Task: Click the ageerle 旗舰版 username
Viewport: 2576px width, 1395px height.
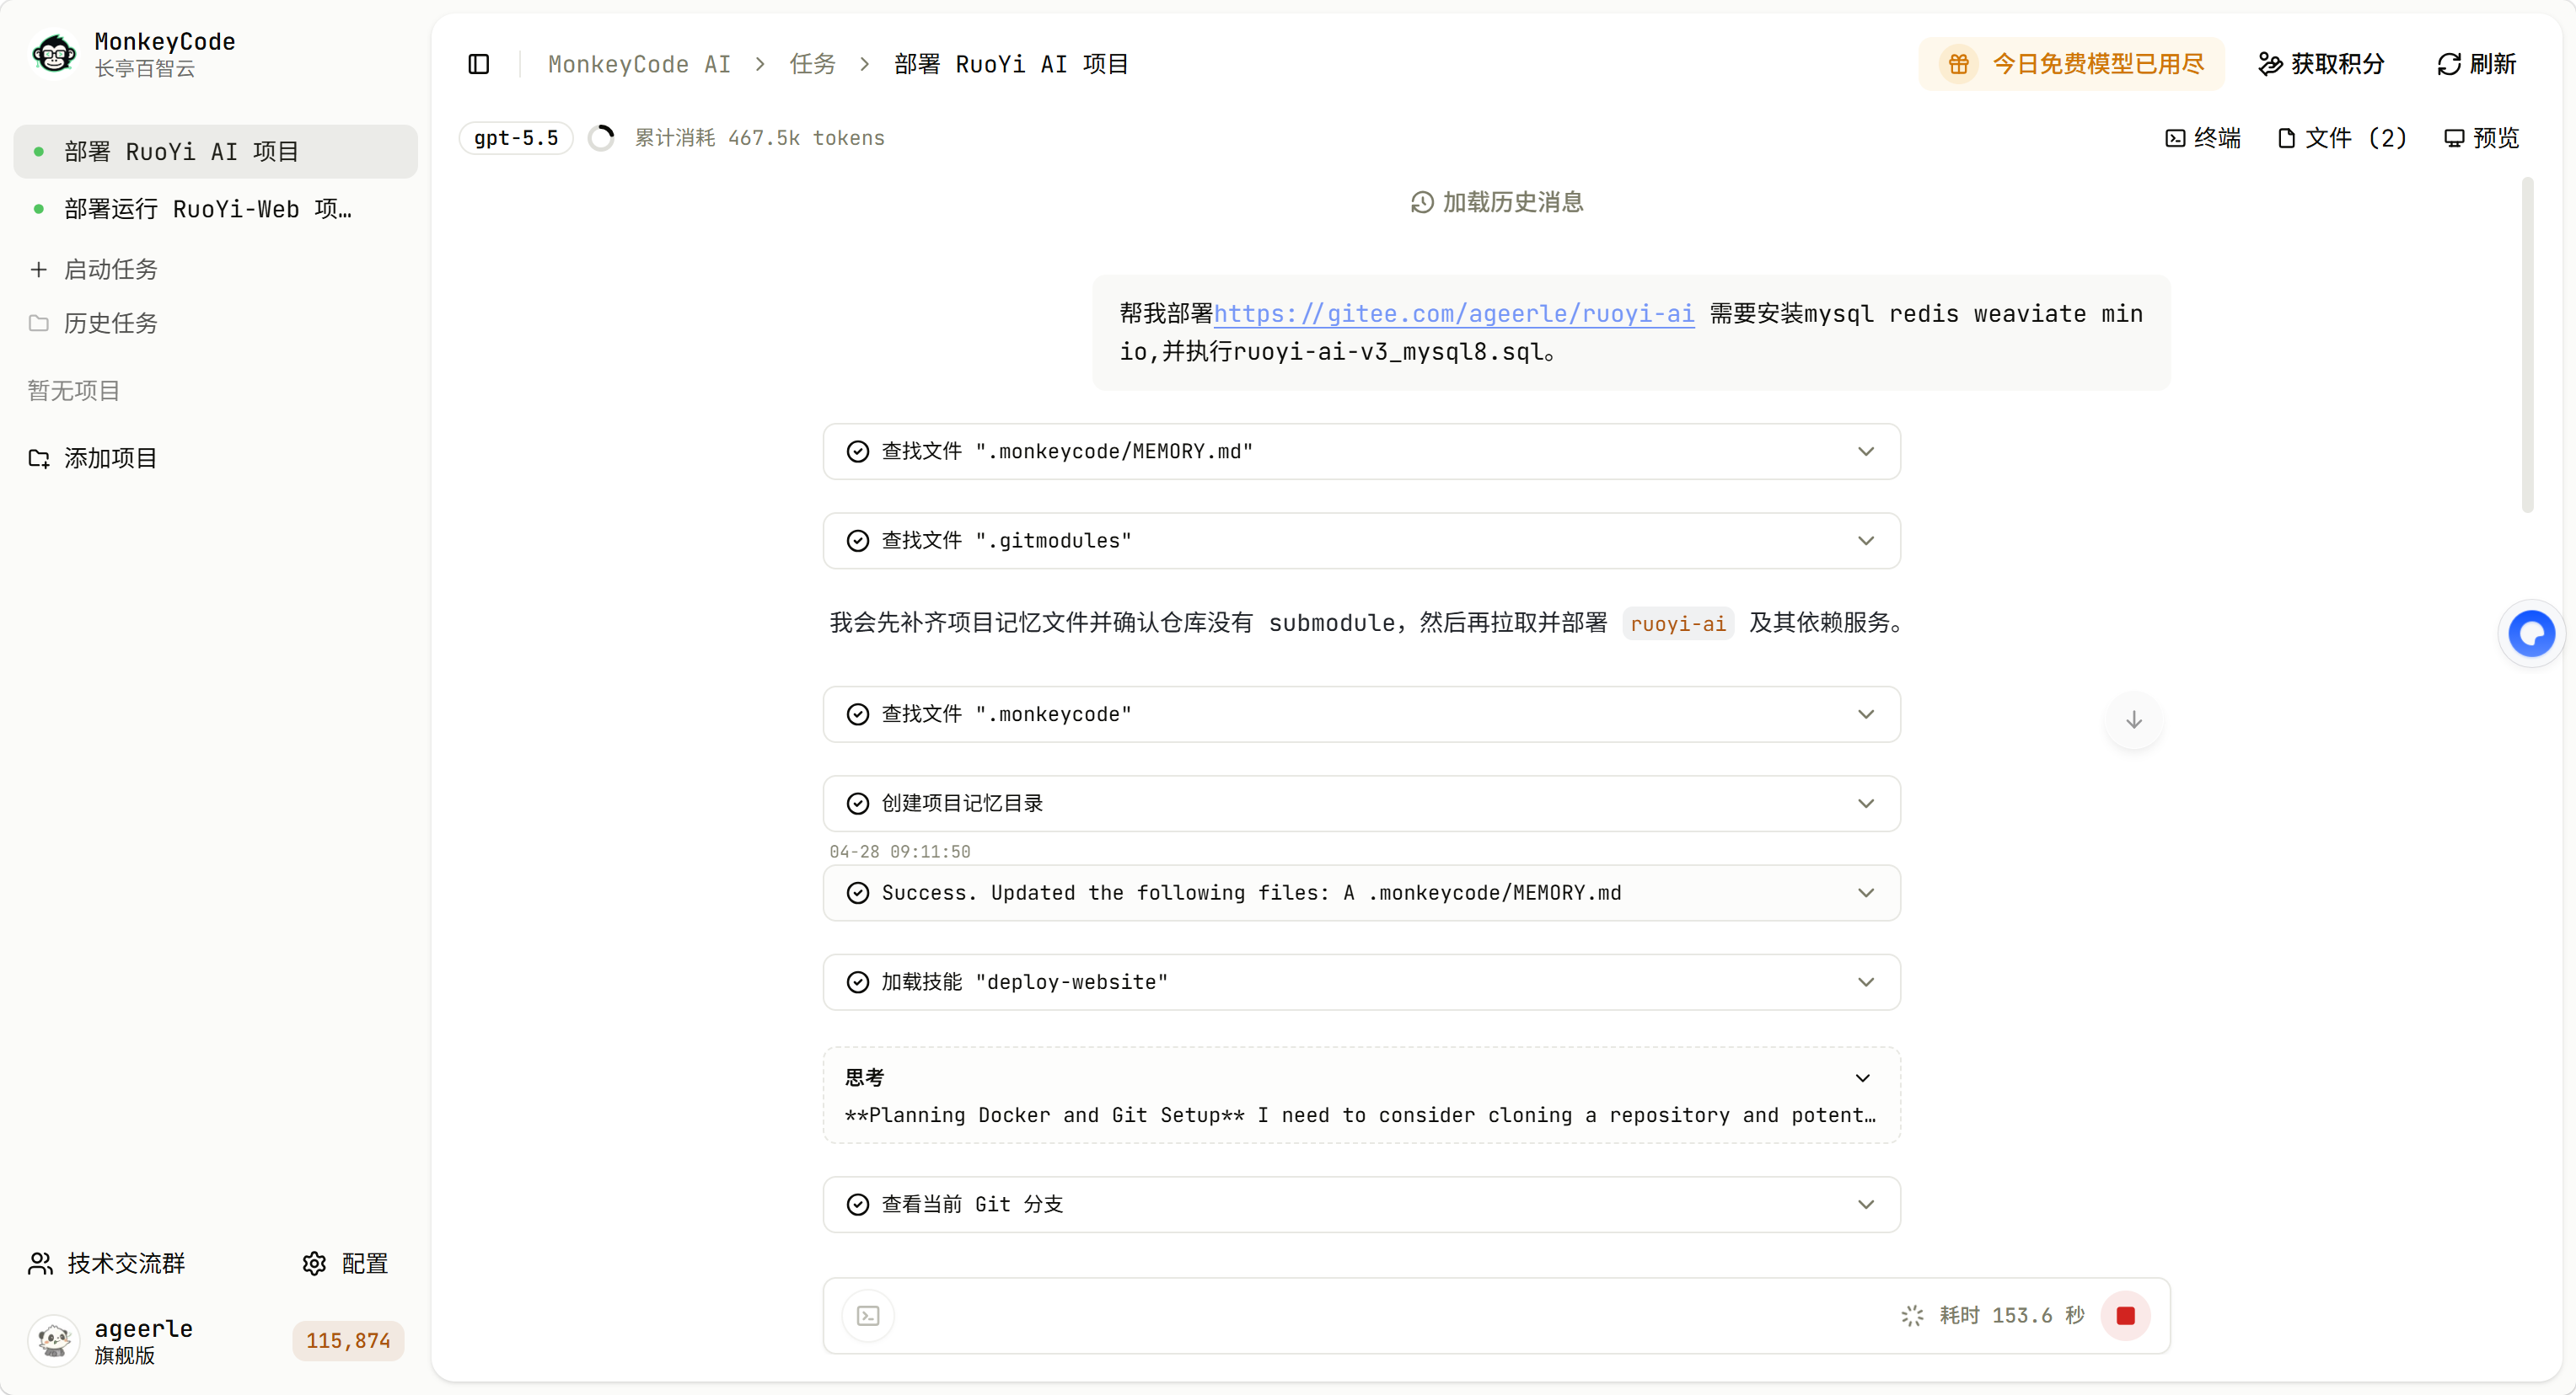Action: pyautogui.click(x=143, y=1340)
